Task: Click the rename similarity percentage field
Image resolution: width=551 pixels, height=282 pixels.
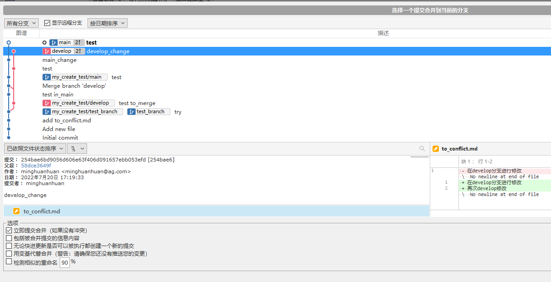Action: (x=65, y=263)
